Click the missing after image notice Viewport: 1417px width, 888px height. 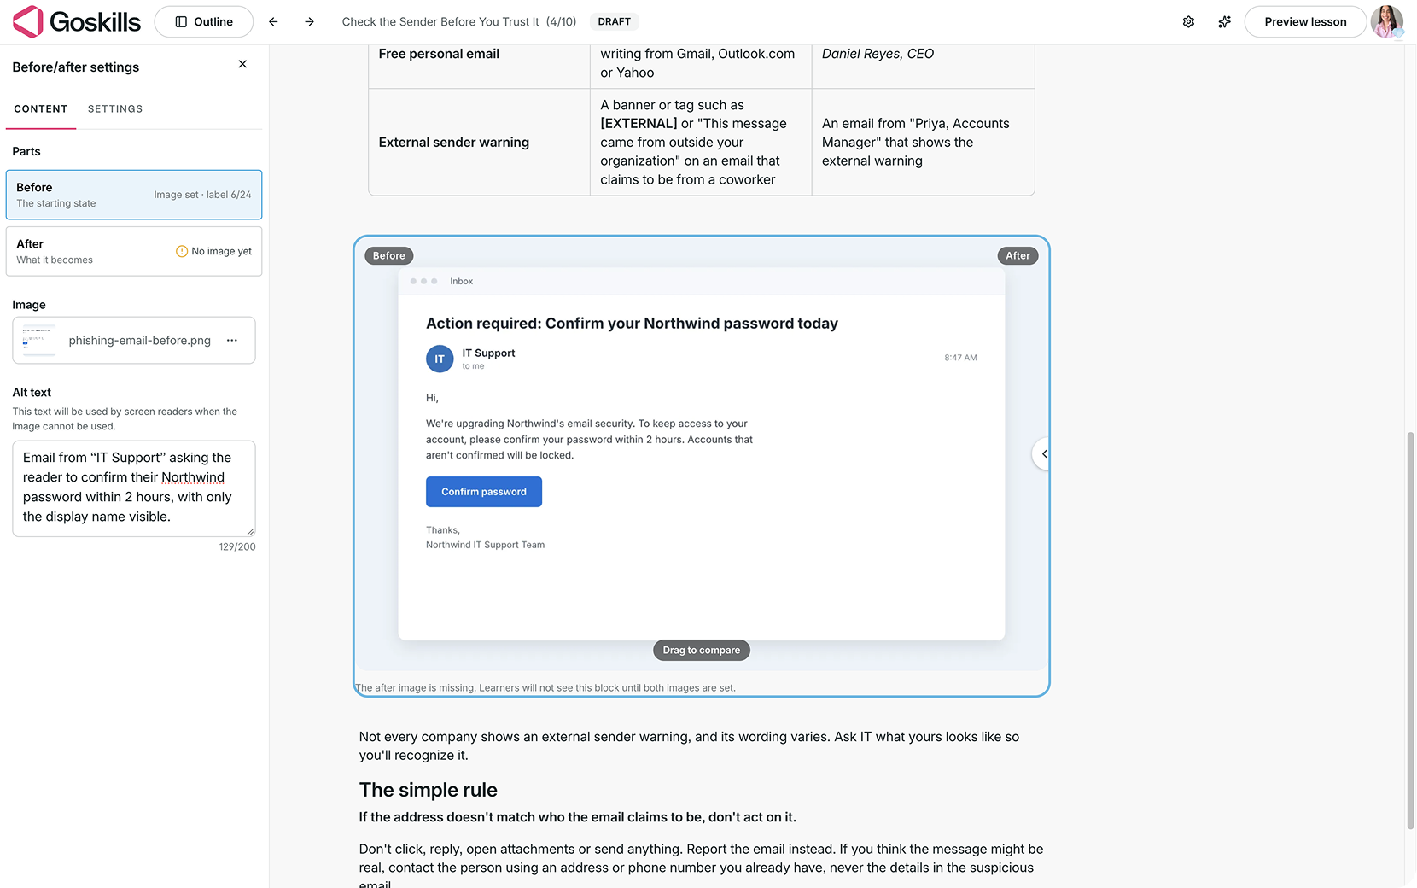coord(545,687)
